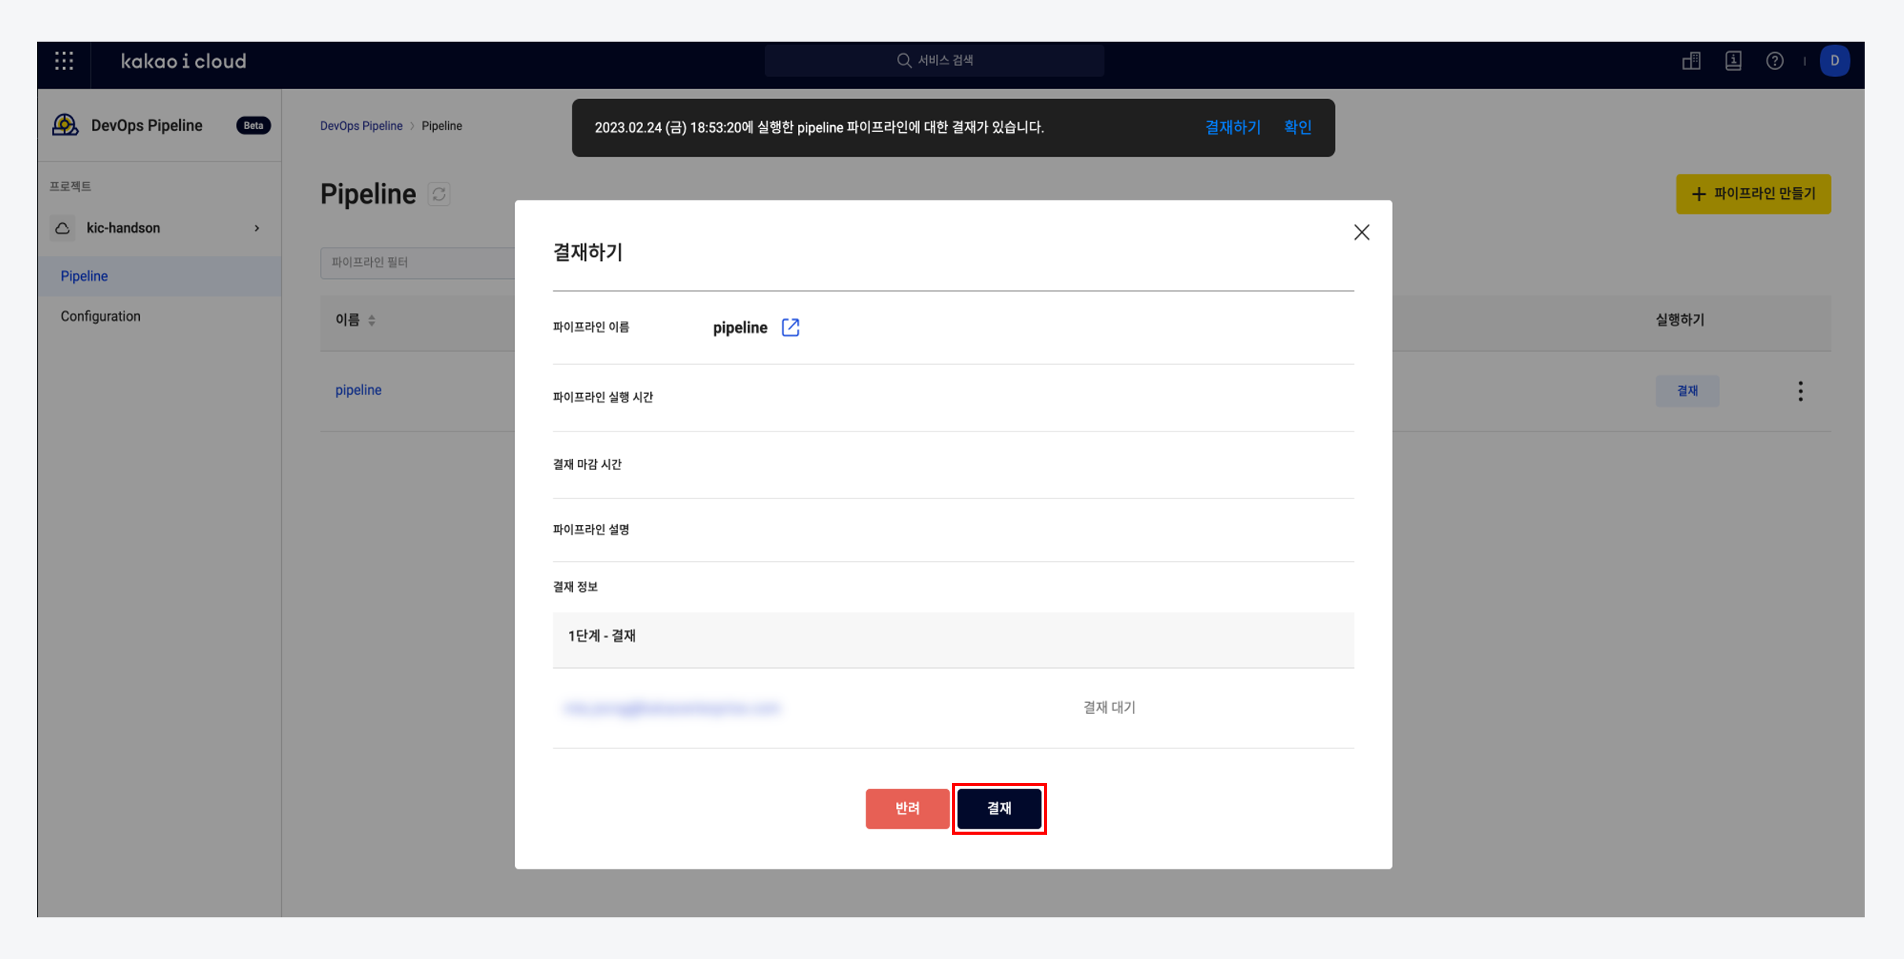Open the user profile avatar D
This screenshot has height=959, width=1904.
click(x=1834, y=61)
